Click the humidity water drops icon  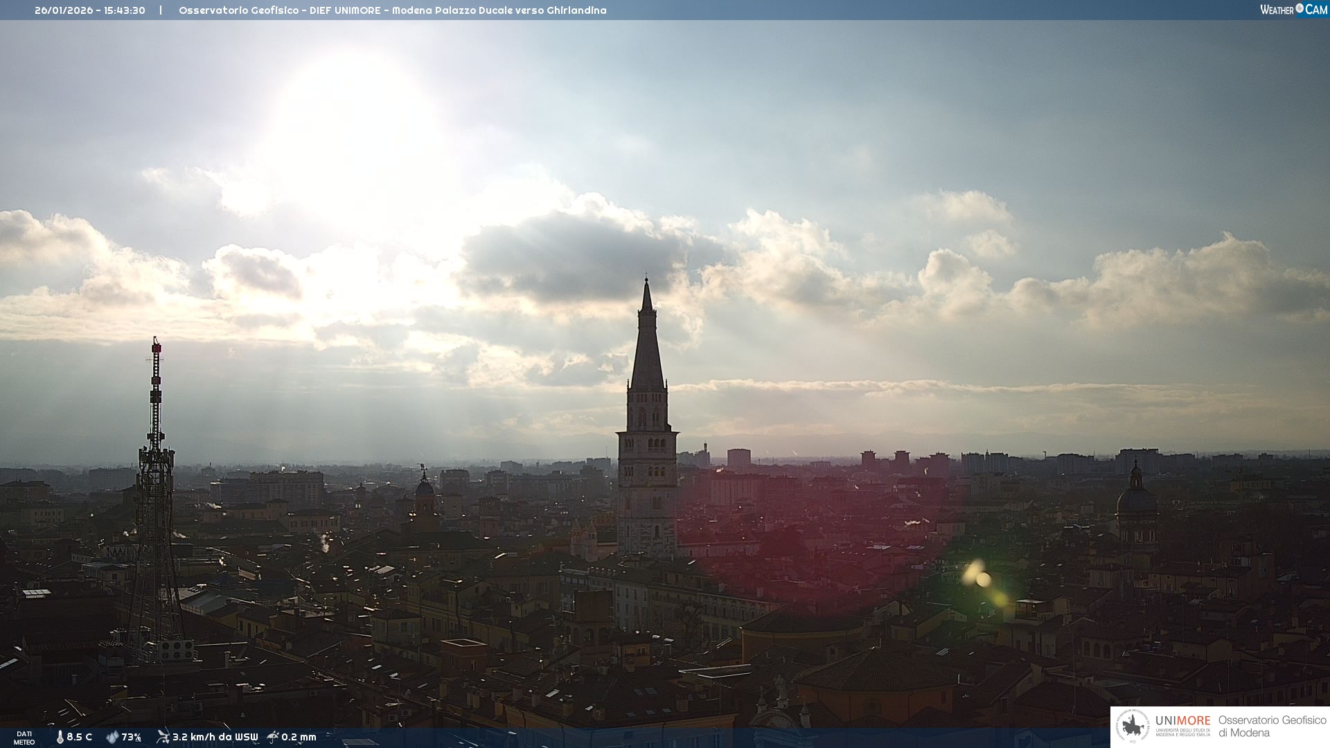[112, 737]
